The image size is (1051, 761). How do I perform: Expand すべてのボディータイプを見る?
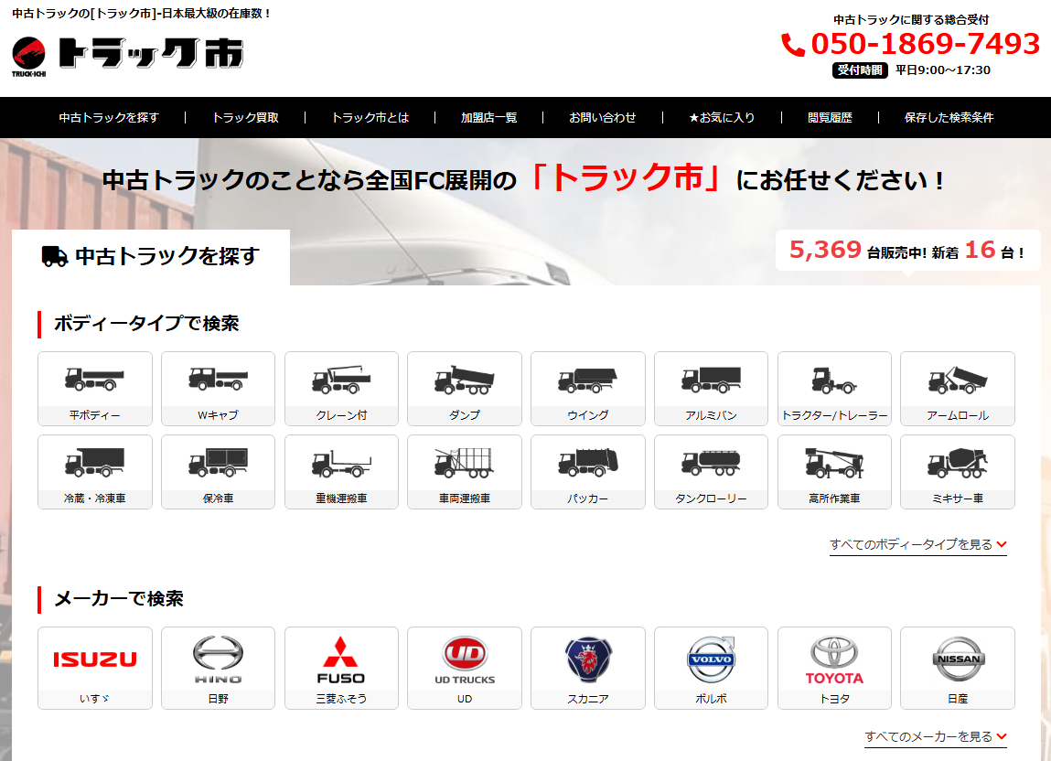coord(918,544)
